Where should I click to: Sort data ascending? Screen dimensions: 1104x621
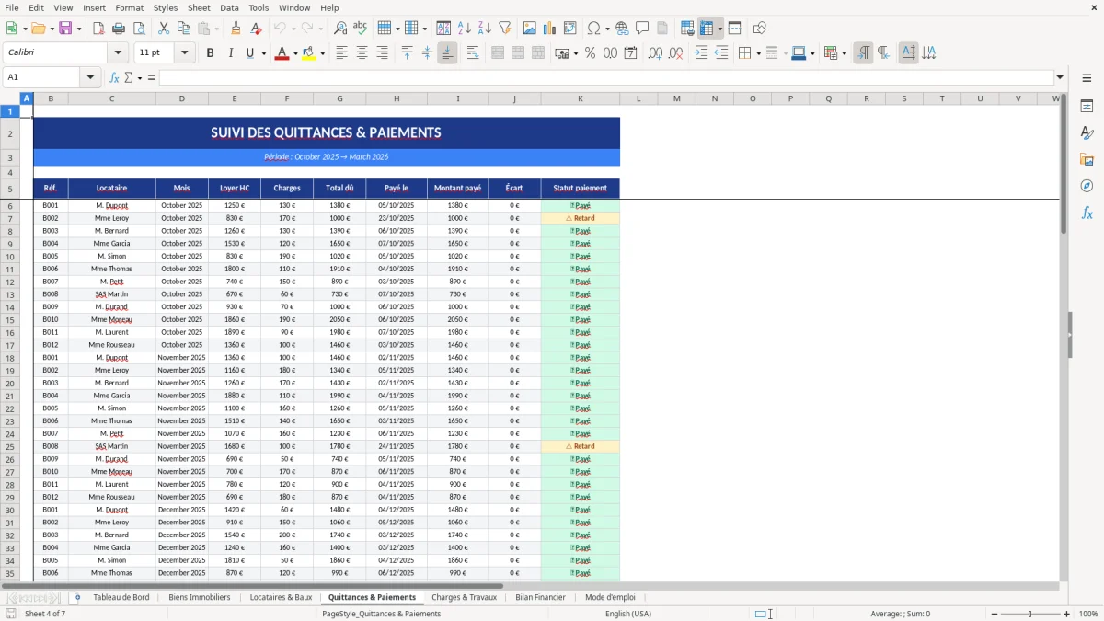tap(464, 27)
